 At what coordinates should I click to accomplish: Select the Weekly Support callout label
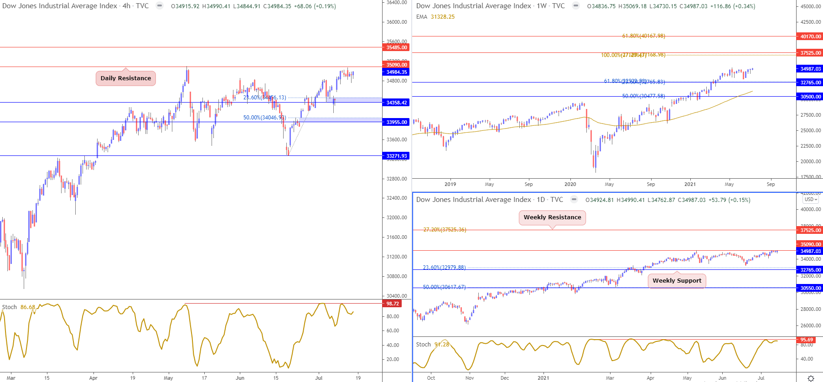point(677,281)
